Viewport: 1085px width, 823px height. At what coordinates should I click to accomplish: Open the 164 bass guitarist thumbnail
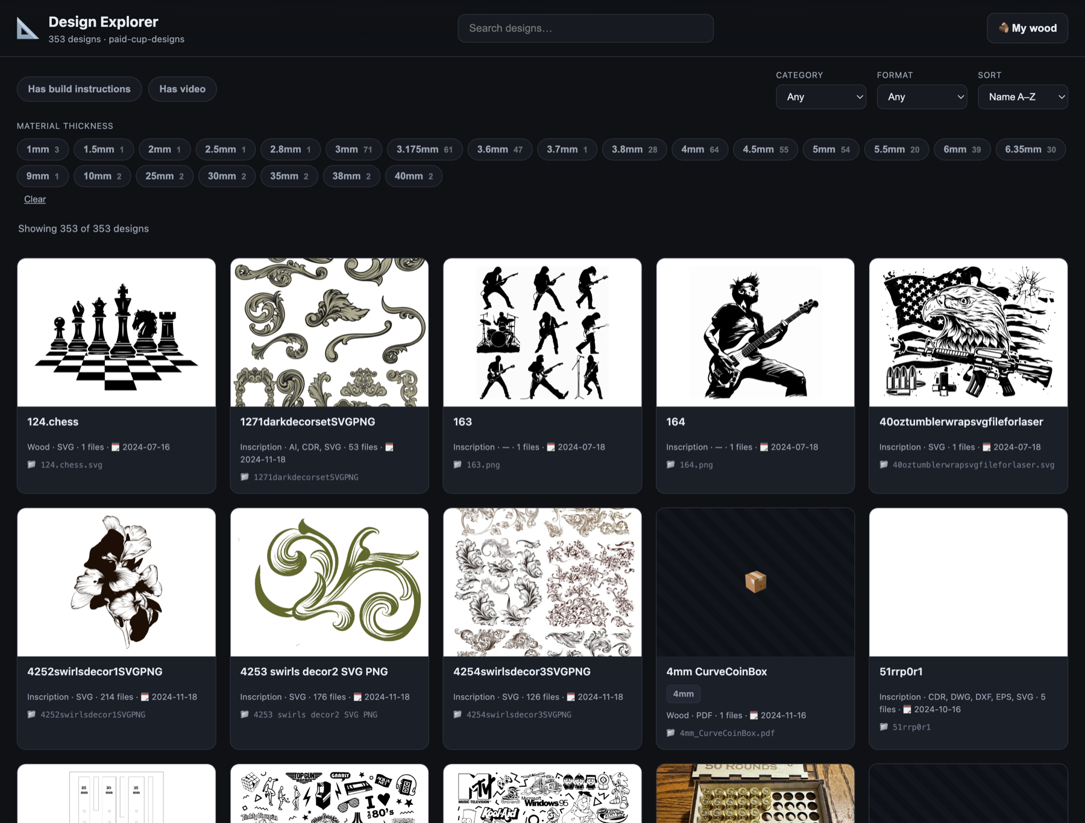(x=755, y=333)
